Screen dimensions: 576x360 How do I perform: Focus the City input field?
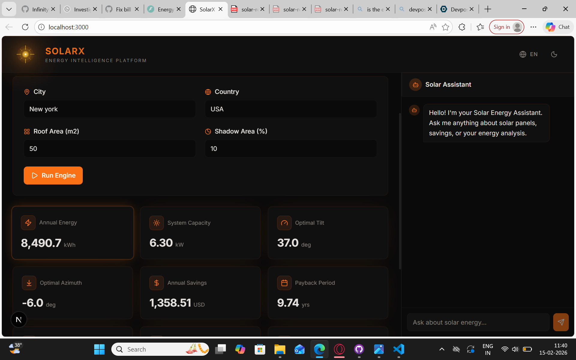(x=109, y=109)
